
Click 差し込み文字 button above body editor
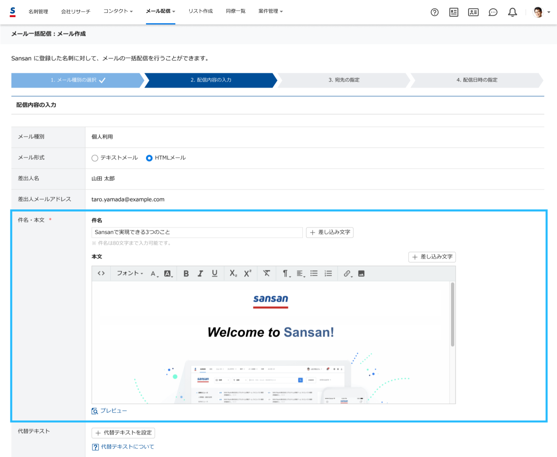pos(432,257)
